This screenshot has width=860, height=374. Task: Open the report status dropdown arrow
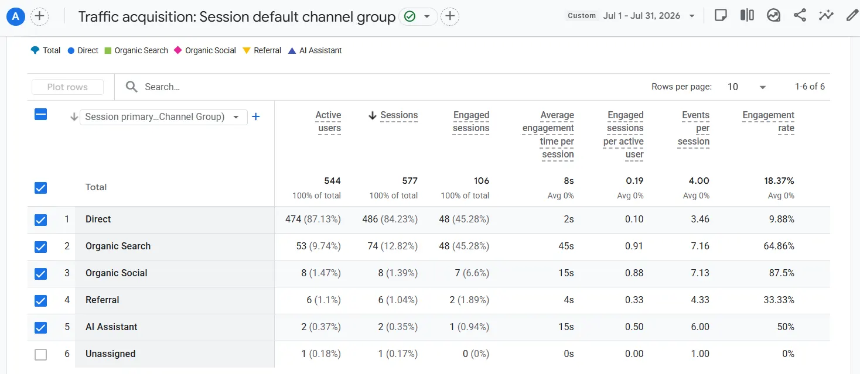tap(427, 16)
